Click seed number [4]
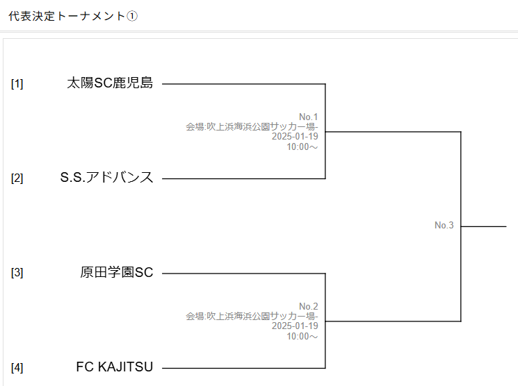Viewport: 518px width, 386px height. tap(17, 367)
